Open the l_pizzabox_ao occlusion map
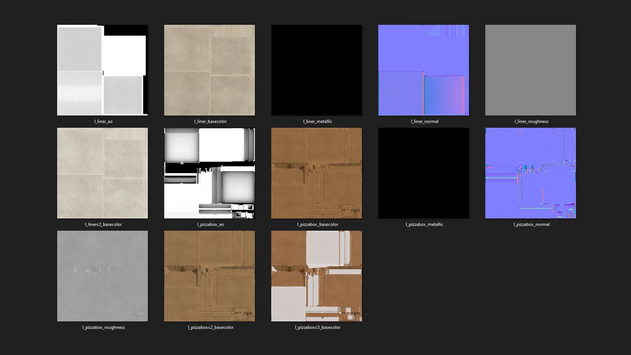This screenshot has height=355, width=631. click(209, 173)
